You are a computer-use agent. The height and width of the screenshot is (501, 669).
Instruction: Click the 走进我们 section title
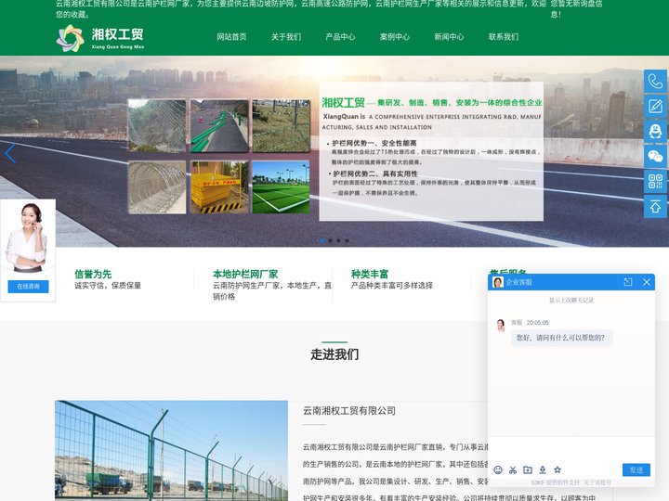pos(334,354)
